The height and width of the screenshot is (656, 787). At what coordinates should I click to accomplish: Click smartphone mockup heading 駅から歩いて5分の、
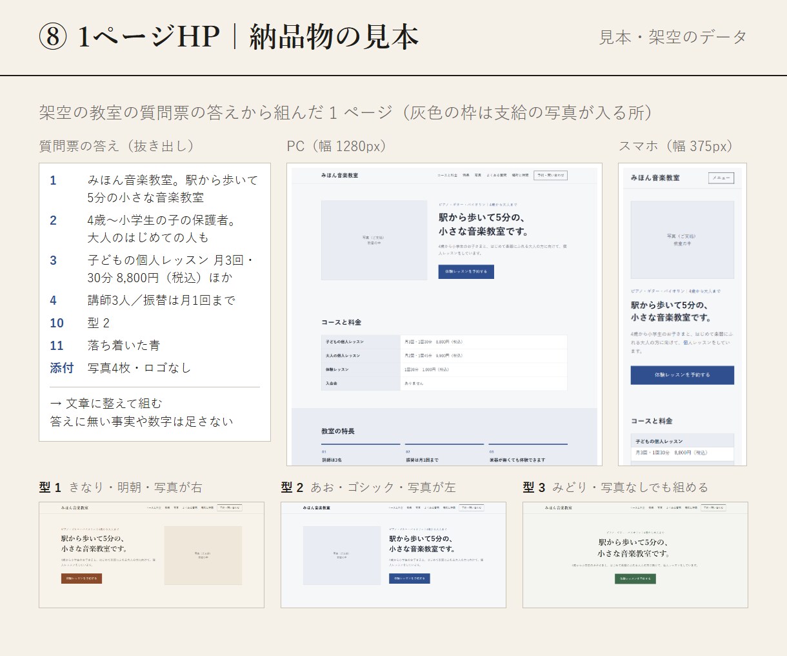[669, 305]
